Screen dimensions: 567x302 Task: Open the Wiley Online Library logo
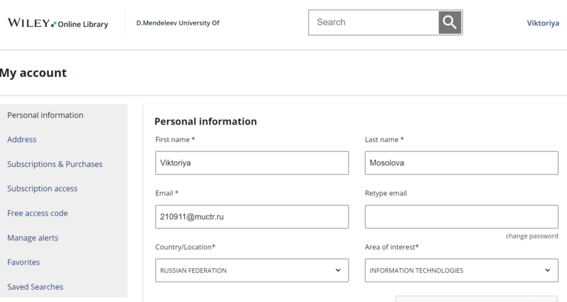click(x=58, y=23)
